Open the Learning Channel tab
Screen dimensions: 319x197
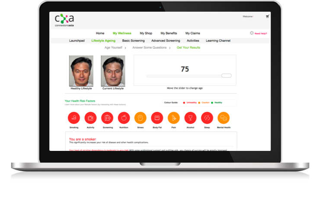pyautogui.click(x=218, y=41)
